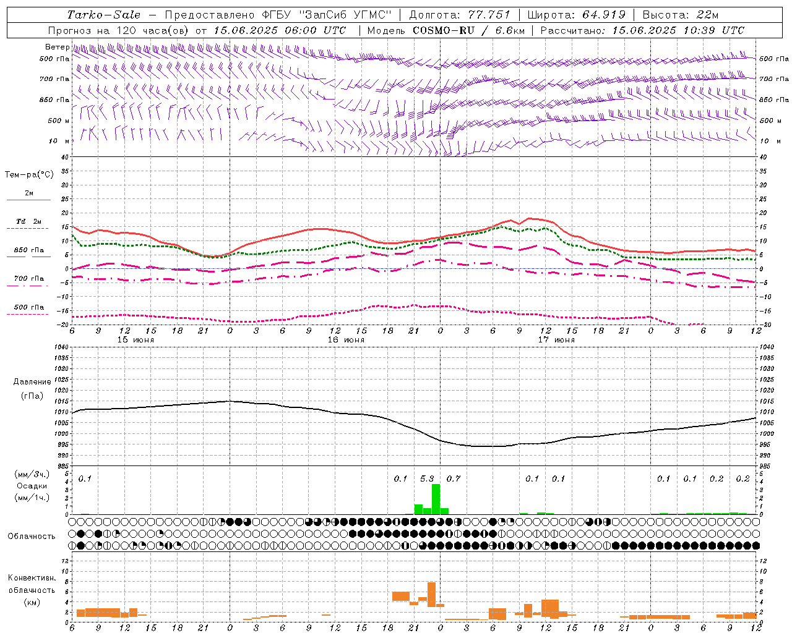This screenshot has width=792, height=633.
Task: Click the (мм/3ч.) precipitation unit label
Action: pos(32,474)
